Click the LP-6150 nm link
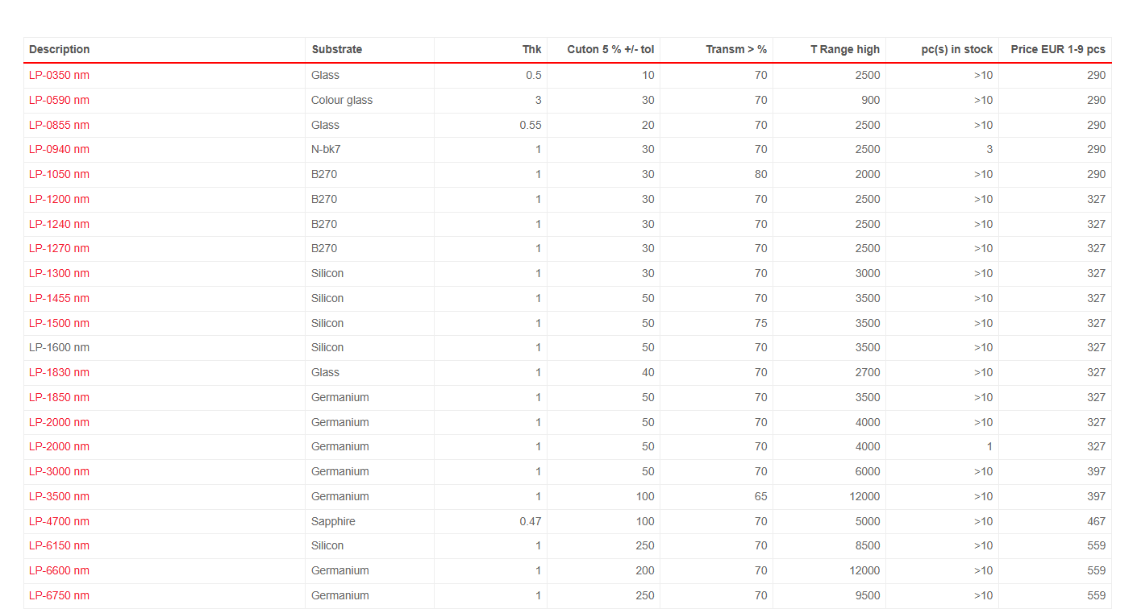This screenshot has height=609, width=1137. click(x=59, y=546)
